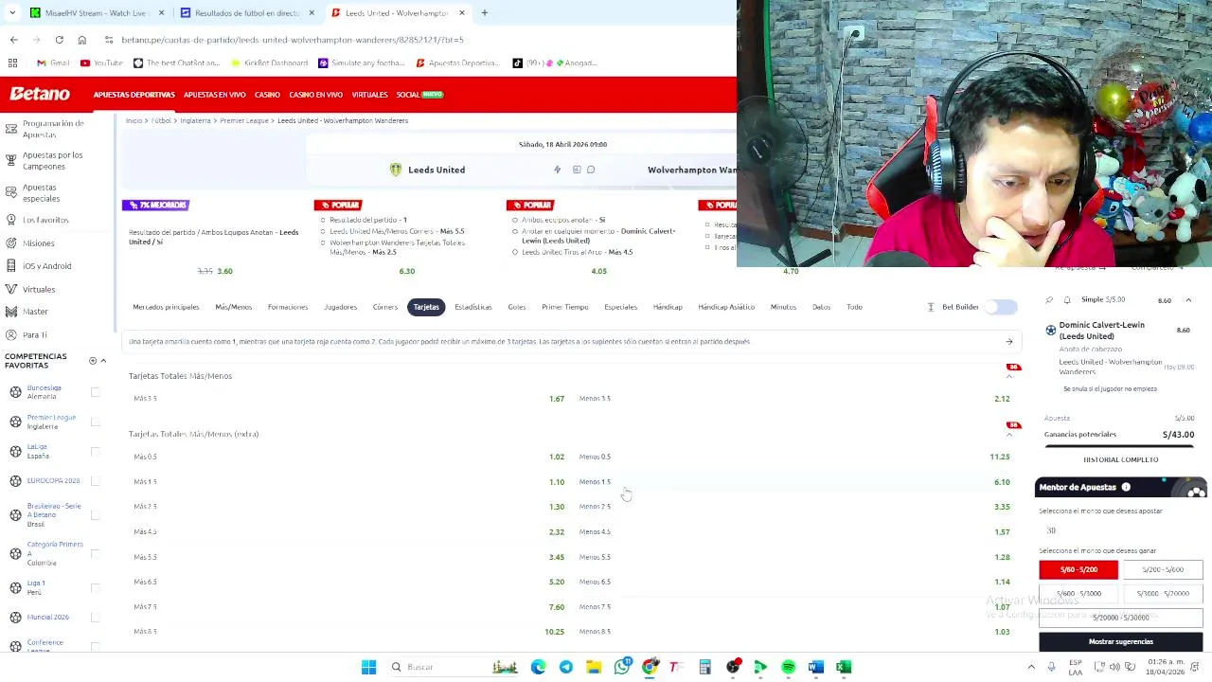Screen dimensions: 1212x682
Task: Show hidden system tray icons
Action: click(x=1031, y=667)
